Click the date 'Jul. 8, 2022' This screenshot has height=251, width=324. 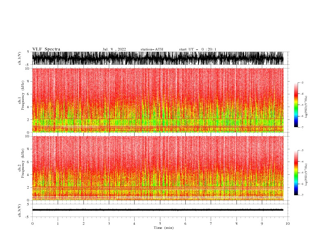coord(114,49)
